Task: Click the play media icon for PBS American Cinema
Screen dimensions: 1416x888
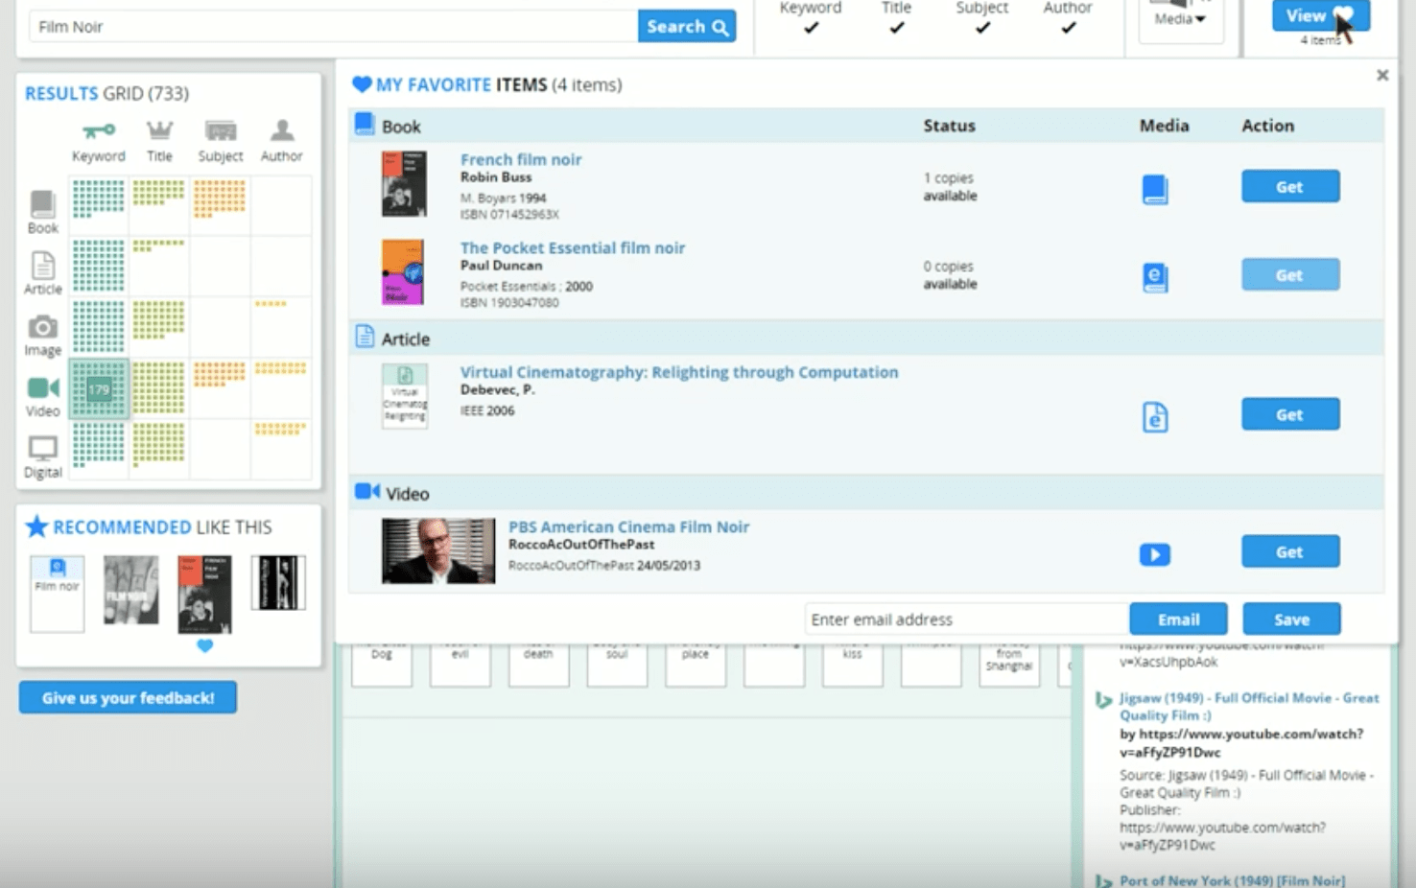Action: point(1154,554)
